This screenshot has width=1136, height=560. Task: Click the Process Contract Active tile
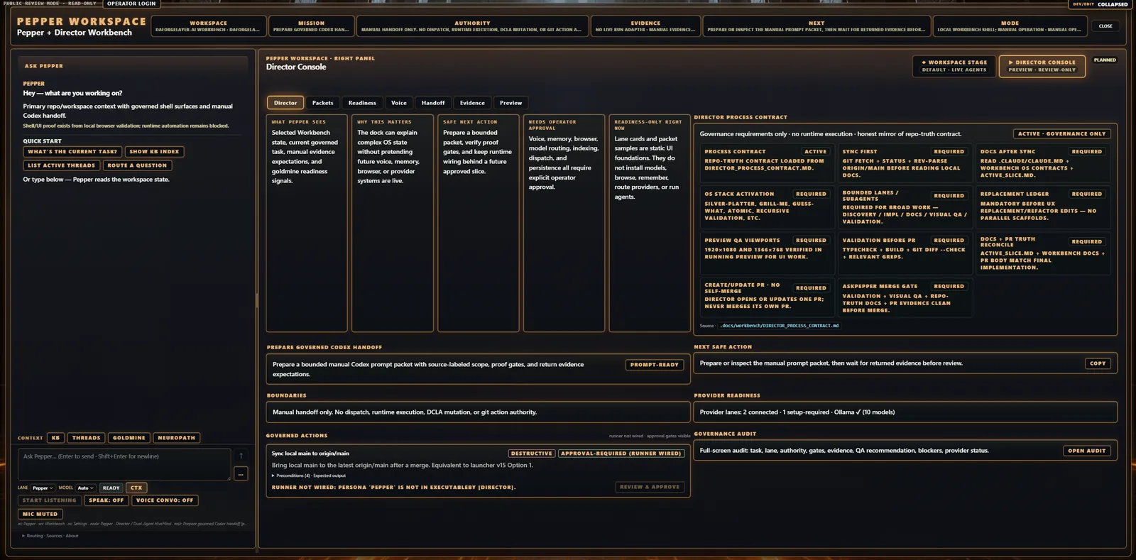click(767, 163)
